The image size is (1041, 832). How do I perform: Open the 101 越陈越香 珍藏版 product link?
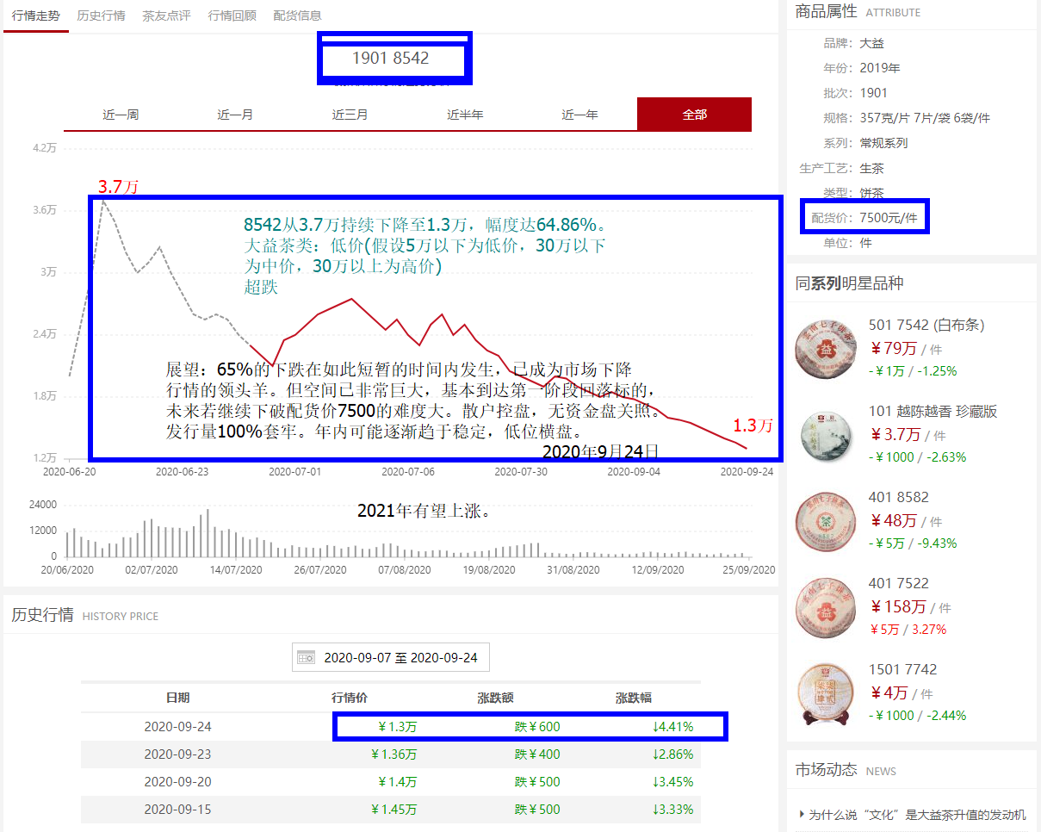click(x=933, y=411)
